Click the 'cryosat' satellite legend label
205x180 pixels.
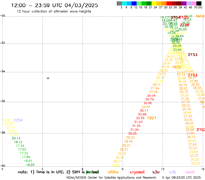pos(137,172)
